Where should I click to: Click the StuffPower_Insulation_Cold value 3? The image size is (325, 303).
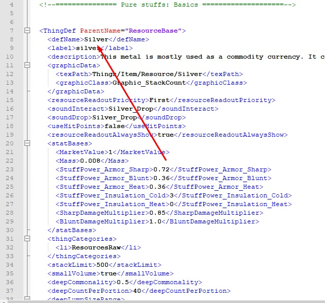[172, 195]
